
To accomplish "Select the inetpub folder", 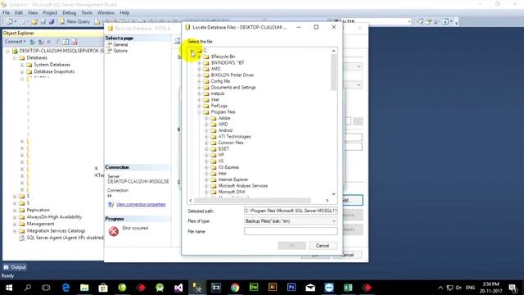I will pyautogui.click(x=217, y=93).
